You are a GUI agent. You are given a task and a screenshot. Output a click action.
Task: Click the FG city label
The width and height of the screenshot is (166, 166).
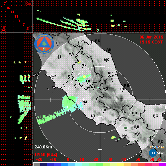point(156,116)
